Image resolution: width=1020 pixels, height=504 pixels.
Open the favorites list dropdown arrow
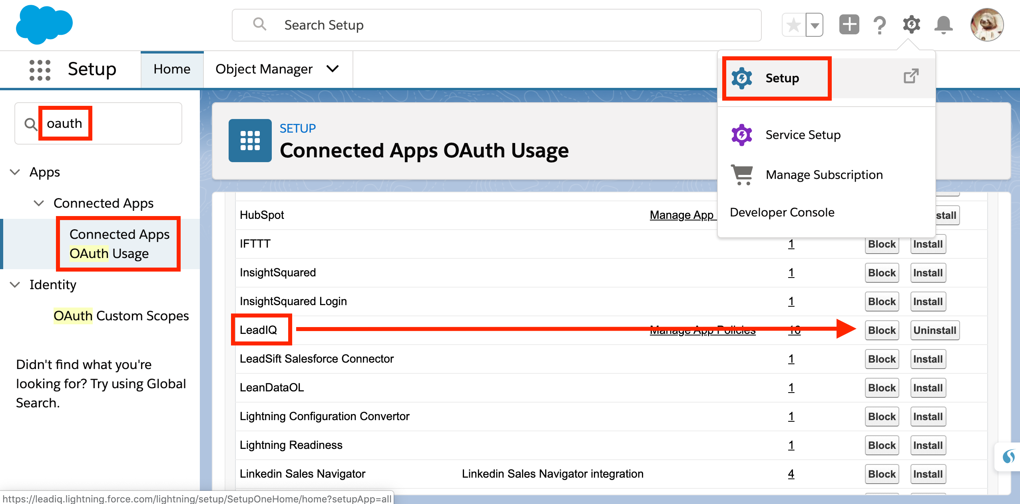pyautogui.click(x=815, y=25)
